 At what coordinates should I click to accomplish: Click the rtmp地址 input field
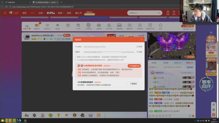click(x=109, y=46)
